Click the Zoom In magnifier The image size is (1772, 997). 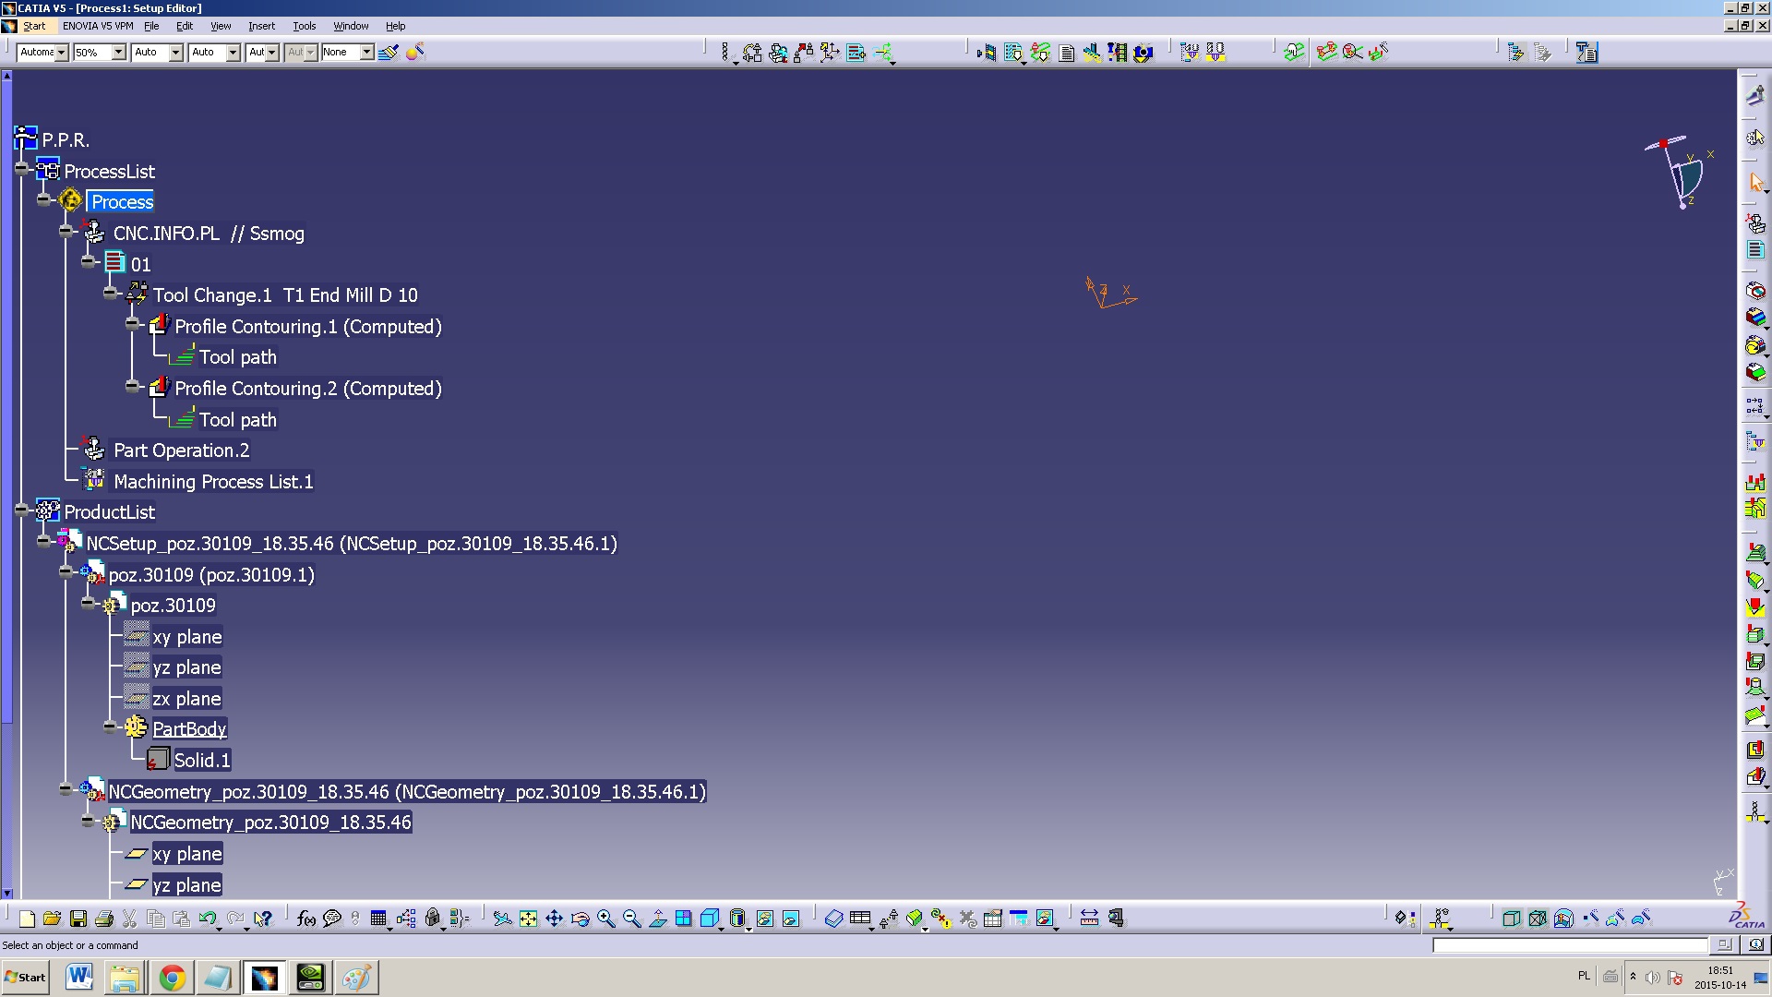[605, 919]
